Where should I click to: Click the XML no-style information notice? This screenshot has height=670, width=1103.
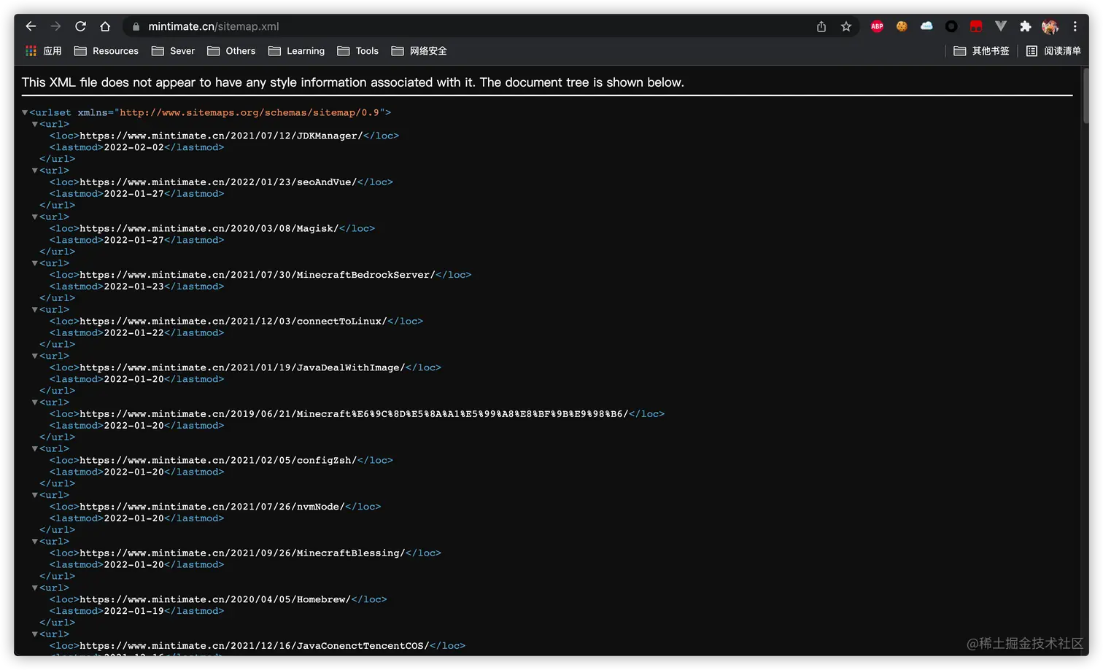(353, 82)
